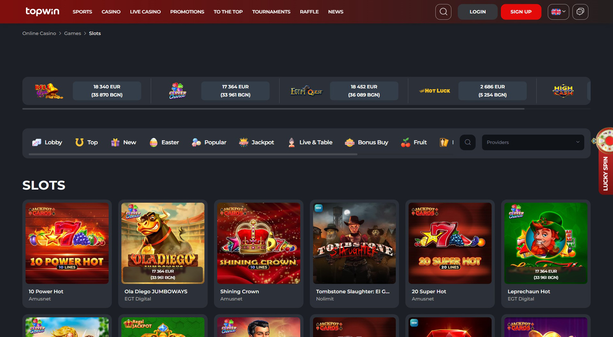Select the Fruit category

[x=414, y=142]
